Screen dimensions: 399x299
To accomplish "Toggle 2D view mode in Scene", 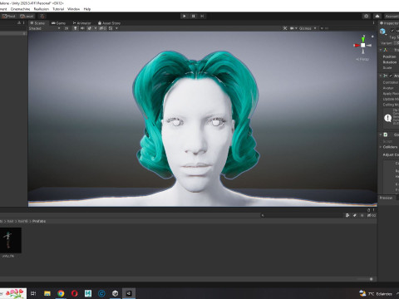I will [x=66, y=28].
